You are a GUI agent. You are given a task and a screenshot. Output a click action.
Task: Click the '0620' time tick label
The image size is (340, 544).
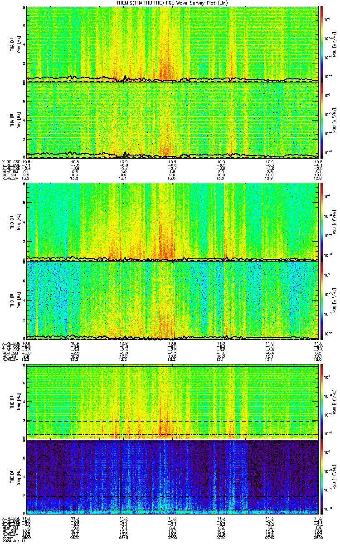[75, 538]
